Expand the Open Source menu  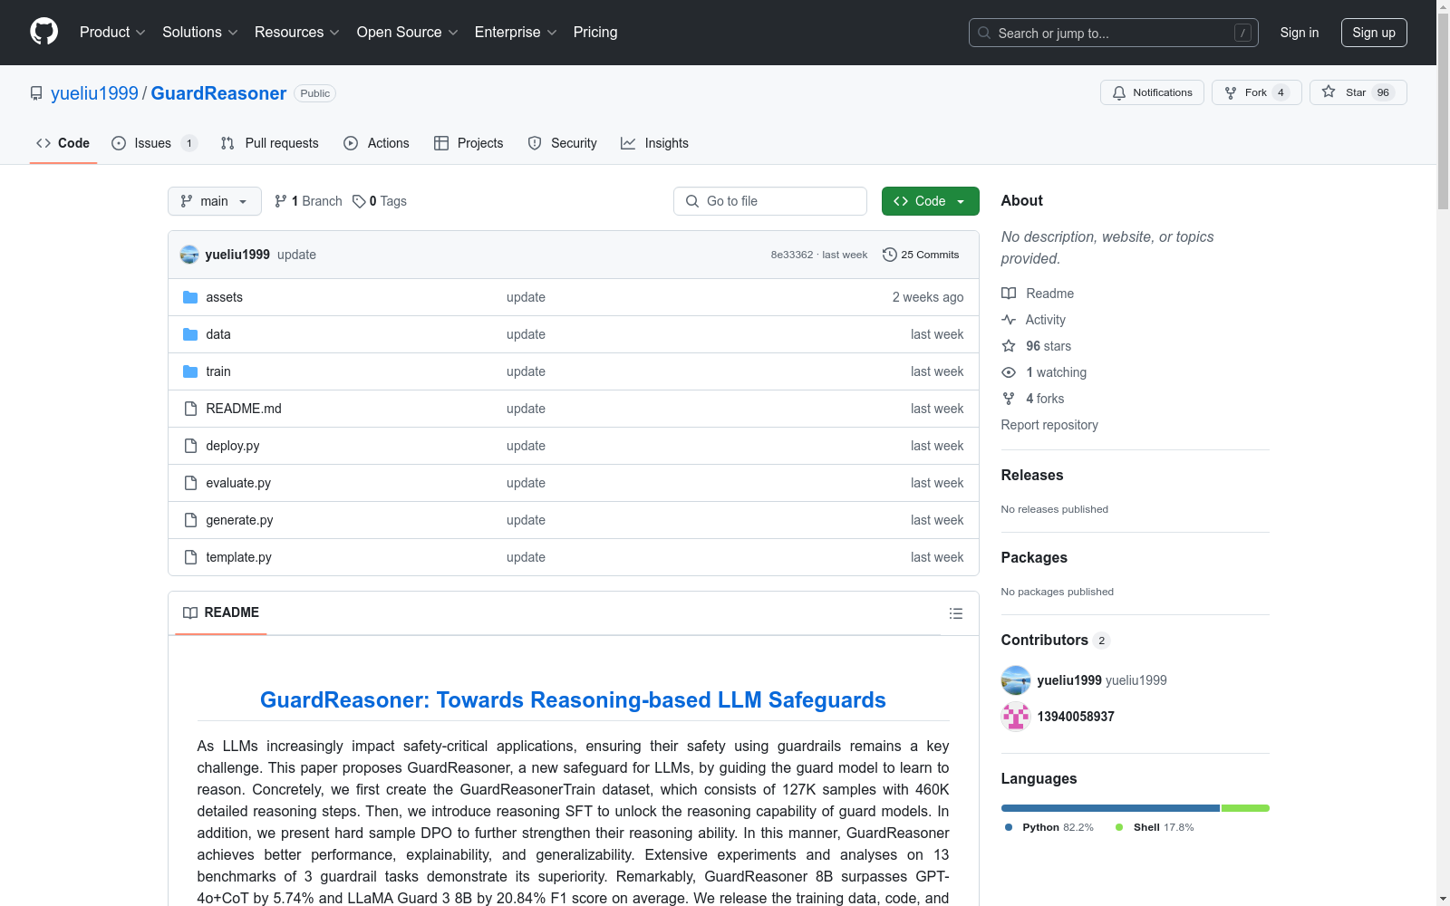408,32
